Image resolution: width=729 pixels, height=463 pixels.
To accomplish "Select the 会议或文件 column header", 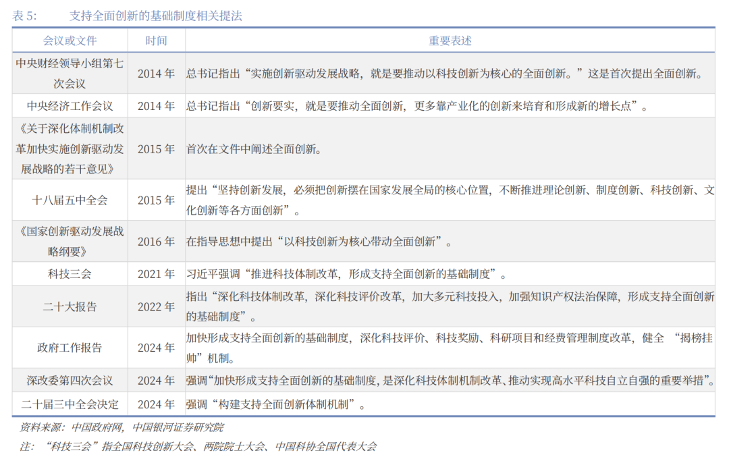I will click(x=70, y=41).
